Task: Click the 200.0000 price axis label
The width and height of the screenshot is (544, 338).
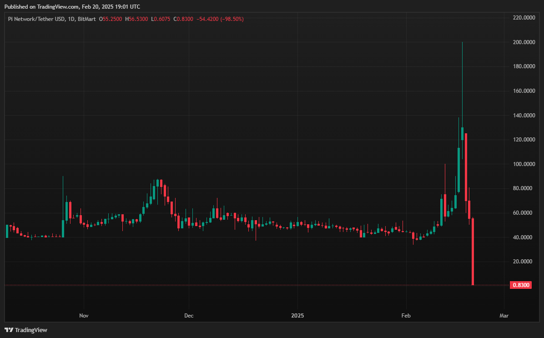Action: click(524, 42)
